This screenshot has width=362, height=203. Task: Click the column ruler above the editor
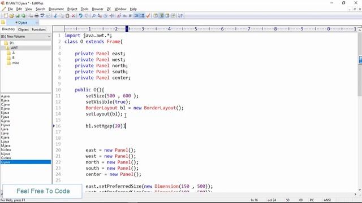point(211,29)
